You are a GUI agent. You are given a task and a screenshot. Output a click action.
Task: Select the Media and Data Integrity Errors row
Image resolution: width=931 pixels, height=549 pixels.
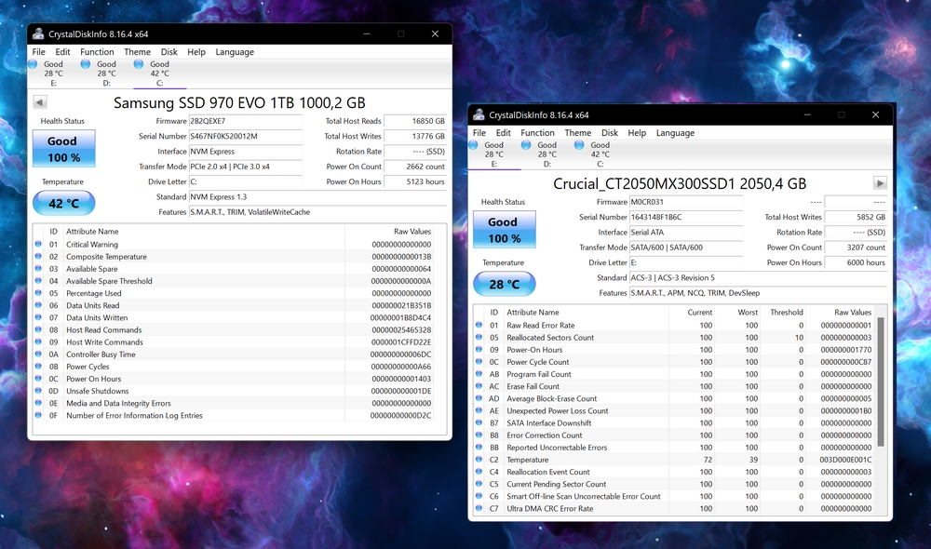pos(233,403)
